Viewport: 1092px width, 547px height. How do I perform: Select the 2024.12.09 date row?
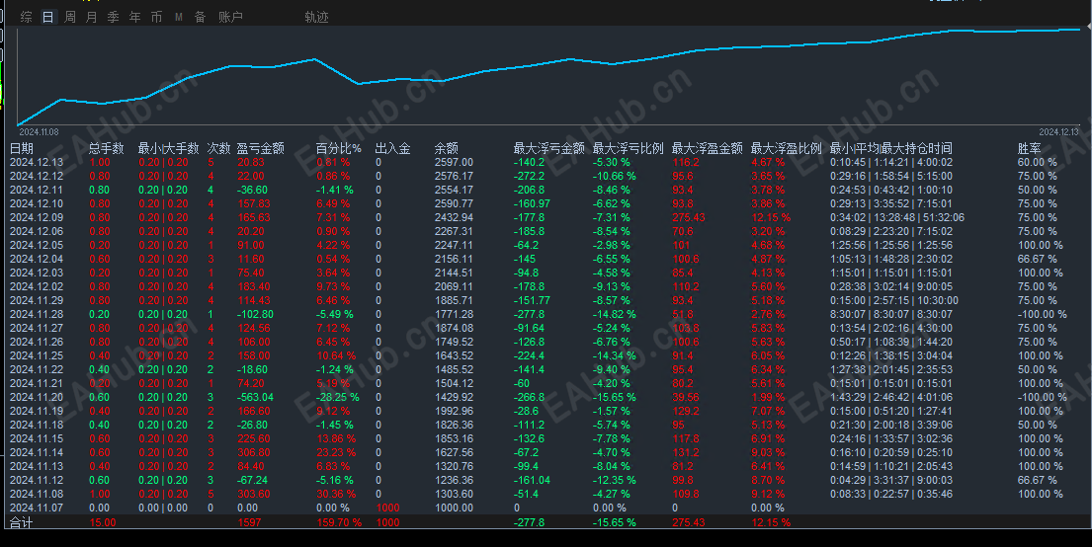tap(546, 217)
